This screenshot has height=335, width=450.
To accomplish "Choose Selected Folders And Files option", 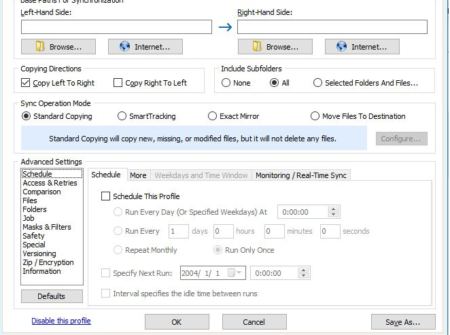I will 317,83.
